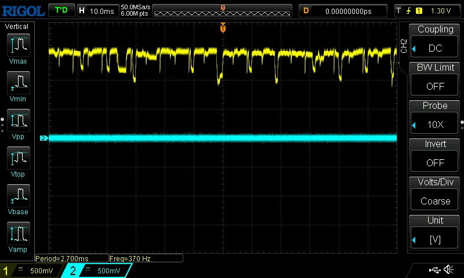
Task: Click the rising edge trigger icon
Action: [x=408, y=11]
